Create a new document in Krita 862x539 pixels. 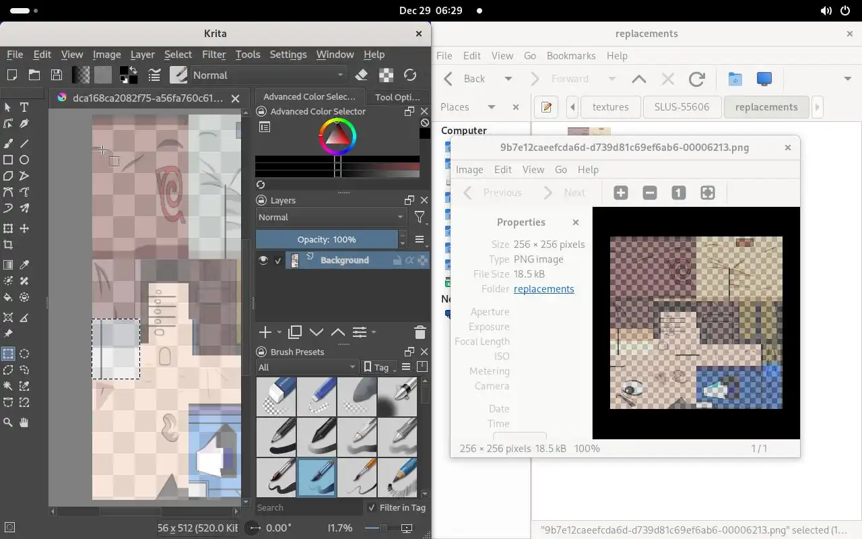11,75
